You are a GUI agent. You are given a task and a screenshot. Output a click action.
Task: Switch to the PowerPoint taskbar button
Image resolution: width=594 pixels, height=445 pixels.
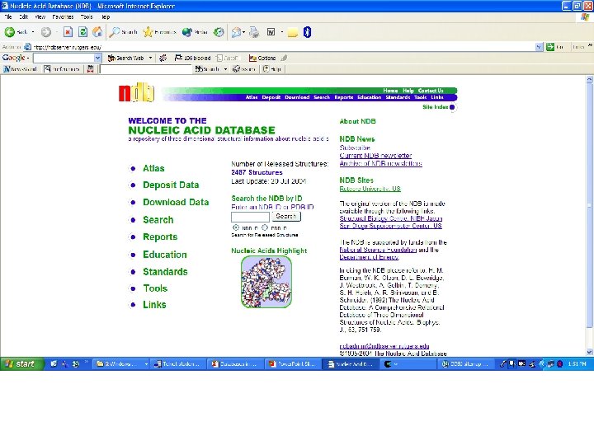pyautogui.click(x=293, y=364)
